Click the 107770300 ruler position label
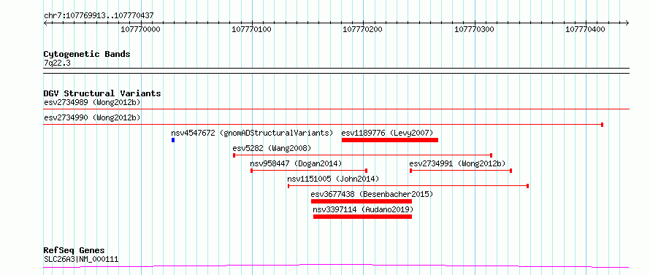 (474, 29)
